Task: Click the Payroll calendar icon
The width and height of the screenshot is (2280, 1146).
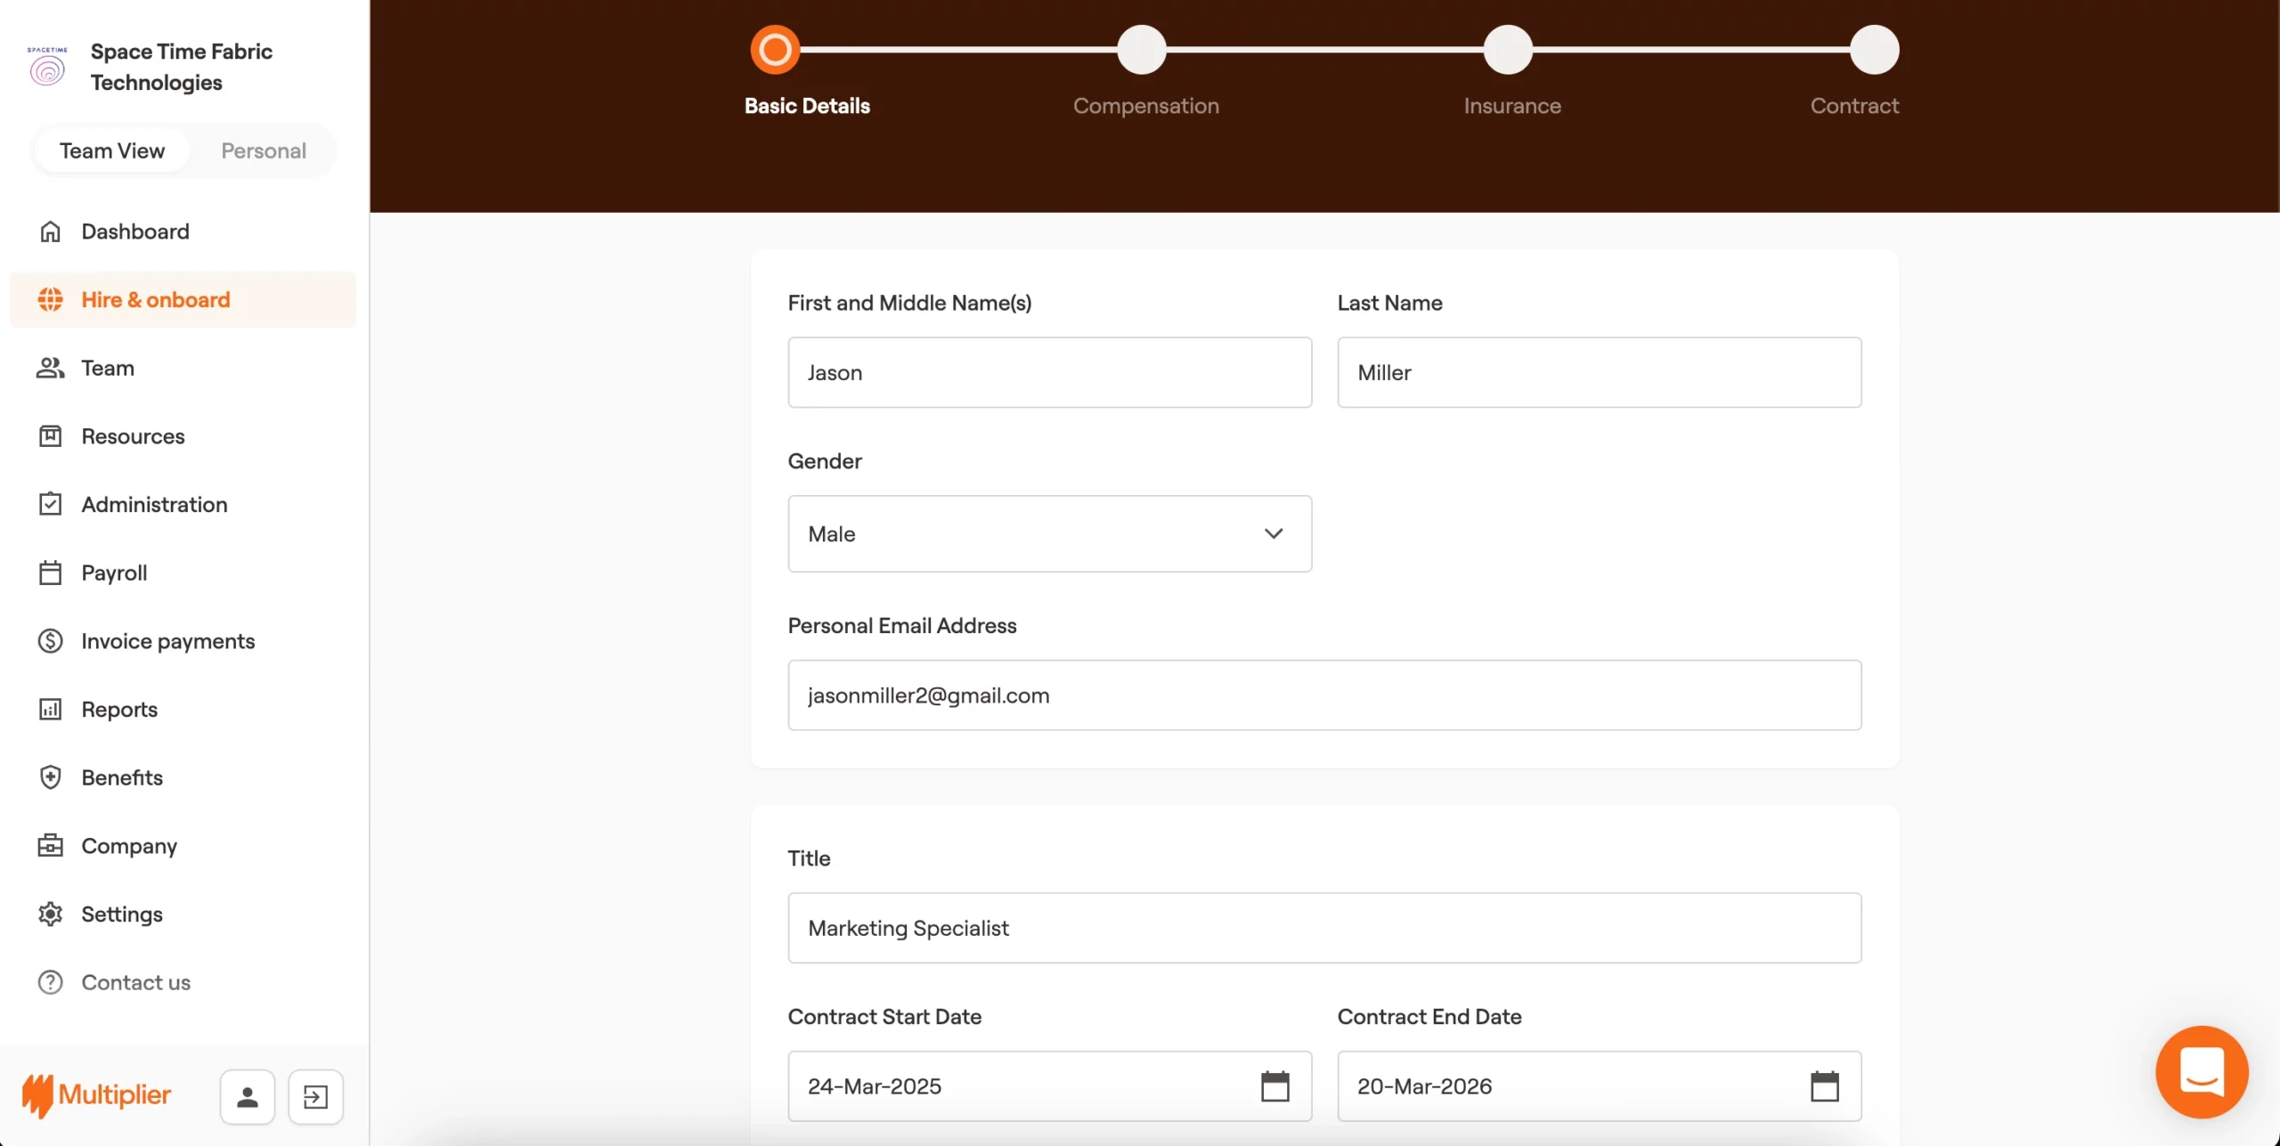Action: (x=51, y=573)
